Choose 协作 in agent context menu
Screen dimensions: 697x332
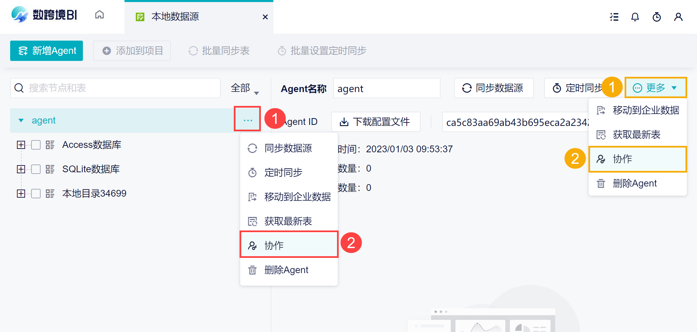click(x=289, y=245)
